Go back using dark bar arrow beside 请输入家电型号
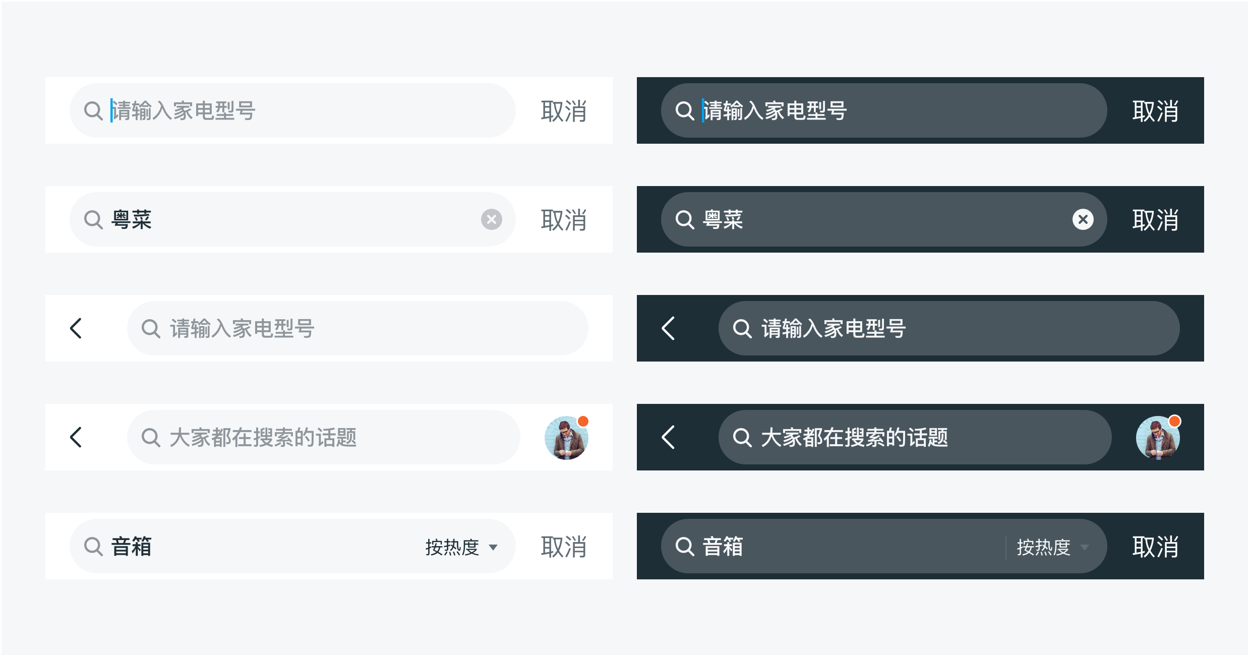Image resolution: width=1248 pixels, height=655 pixels. (668, 328)
